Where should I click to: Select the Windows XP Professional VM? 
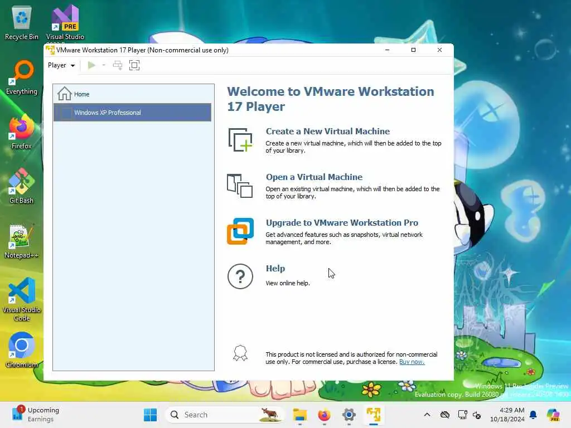(132, 113)
